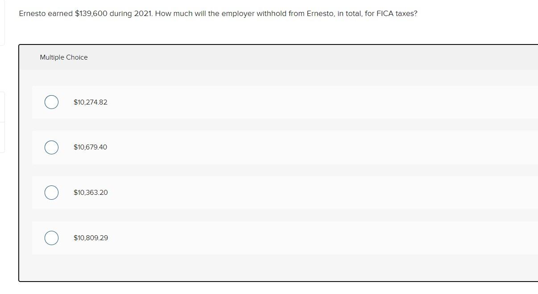Click the question text about Ernesto's FICA taxes
Screen dimensions: 538x294
[218, 13]
